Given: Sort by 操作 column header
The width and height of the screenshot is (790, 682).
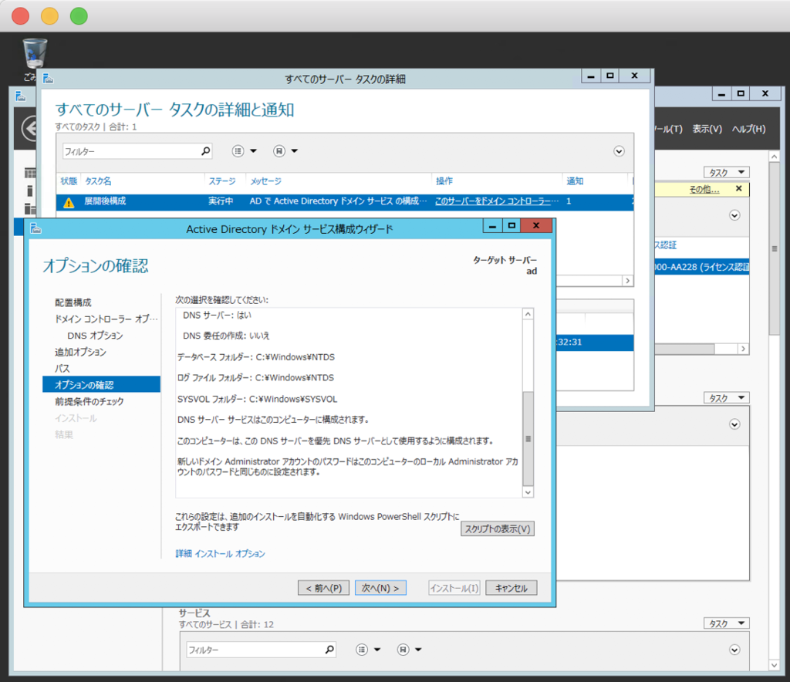Looking at the screenshot, I should pos(444,181).
